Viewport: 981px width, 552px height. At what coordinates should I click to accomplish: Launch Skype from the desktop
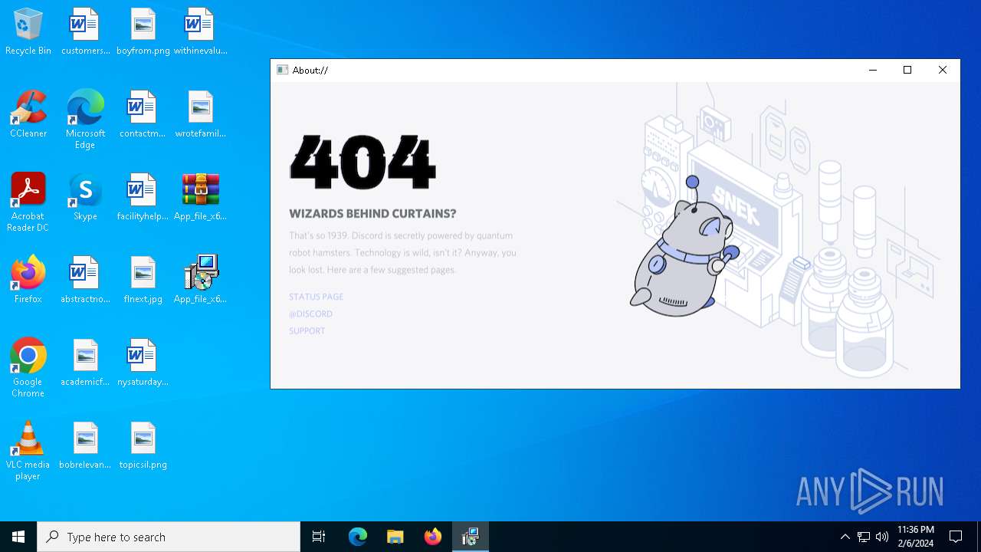click(x=85, y=197)
